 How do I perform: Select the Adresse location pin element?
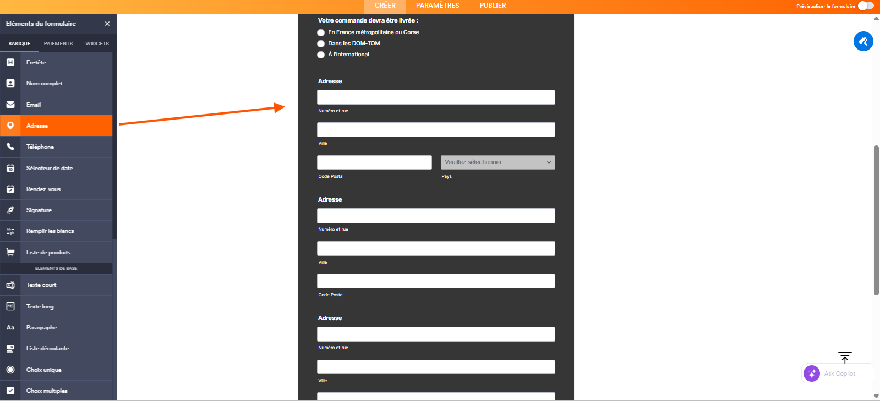pyautogui.click(x=56, y=126)
